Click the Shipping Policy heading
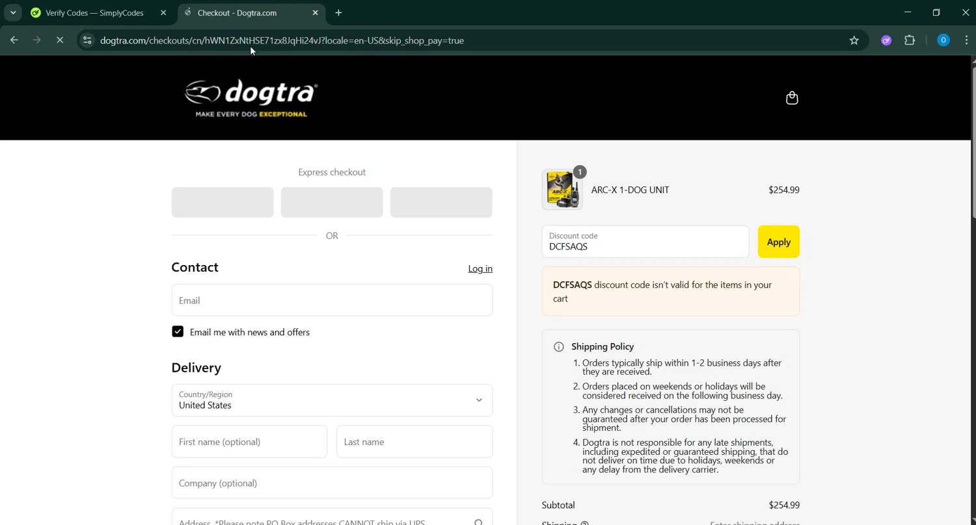Viewport: 976px width, 525px height. click(603, 347)
